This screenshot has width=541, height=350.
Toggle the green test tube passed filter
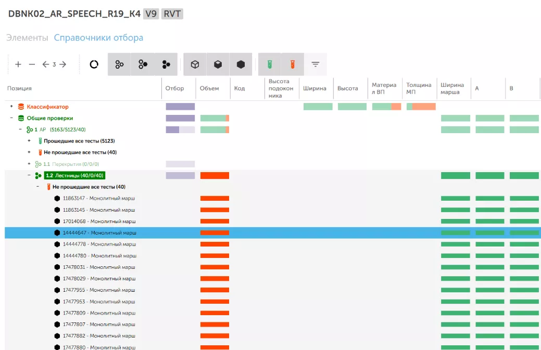[x=270, y=64]
